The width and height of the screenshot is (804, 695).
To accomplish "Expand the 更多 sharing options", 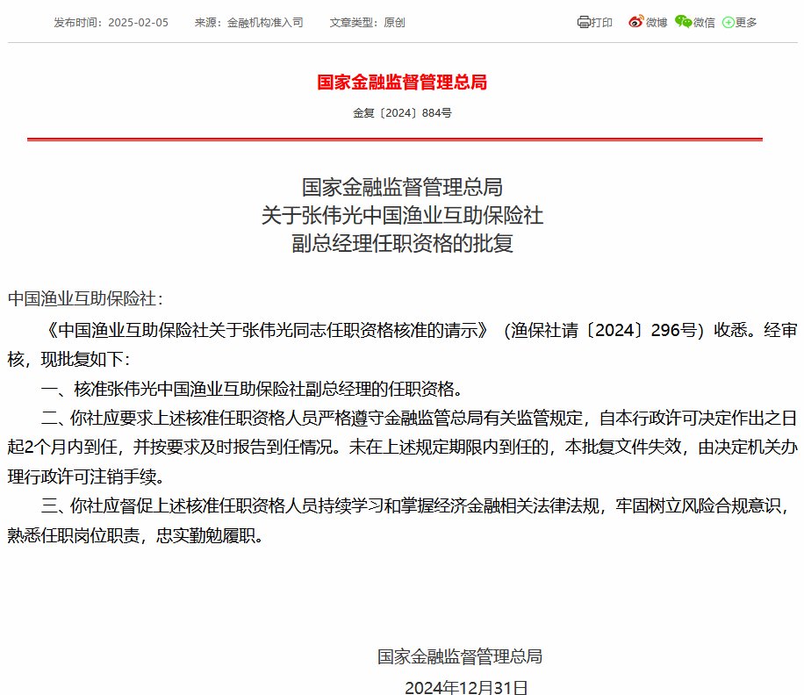I will click(745, 23).
